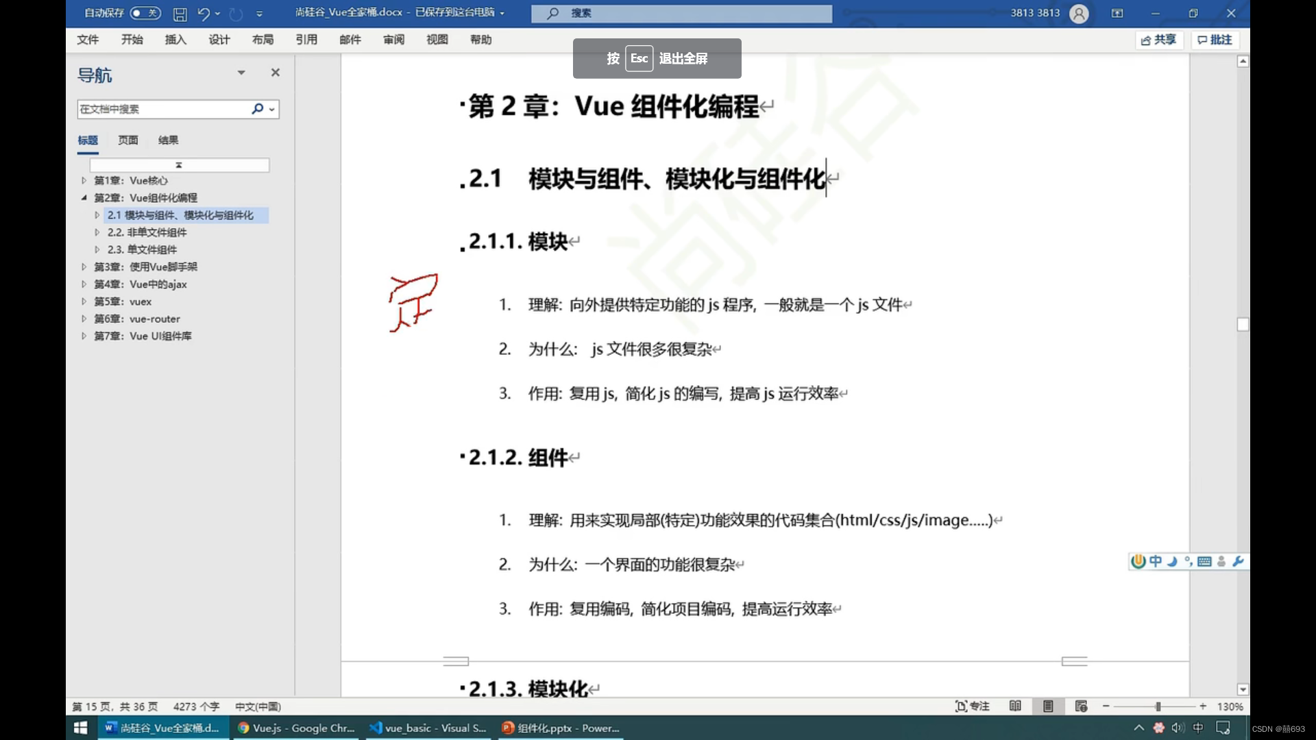The image size is (1316, 740).
Task: Open the navigation pane options dropdown arrow
Action: pyautogui.click(x=241, y=73)
